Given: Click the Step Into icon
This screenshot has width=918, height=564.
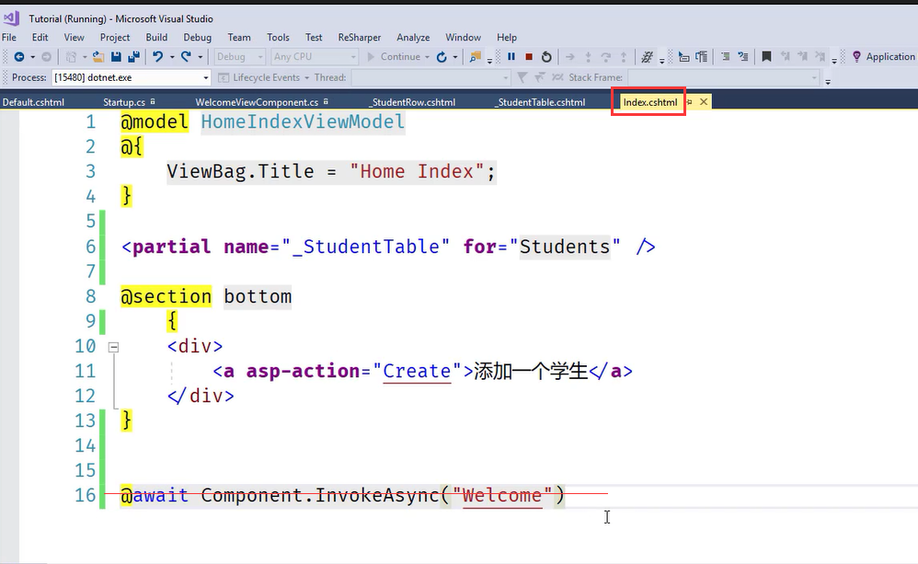Looking at the screenshot, I should pyautogui.click(x=588, y=57).
